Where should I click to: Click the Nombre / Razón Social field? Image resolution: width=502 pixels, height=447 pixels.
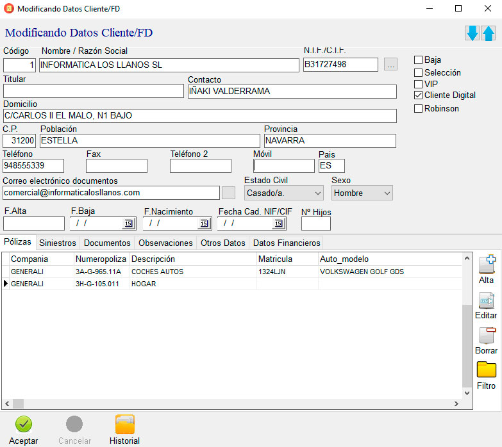tap(169, 65)
